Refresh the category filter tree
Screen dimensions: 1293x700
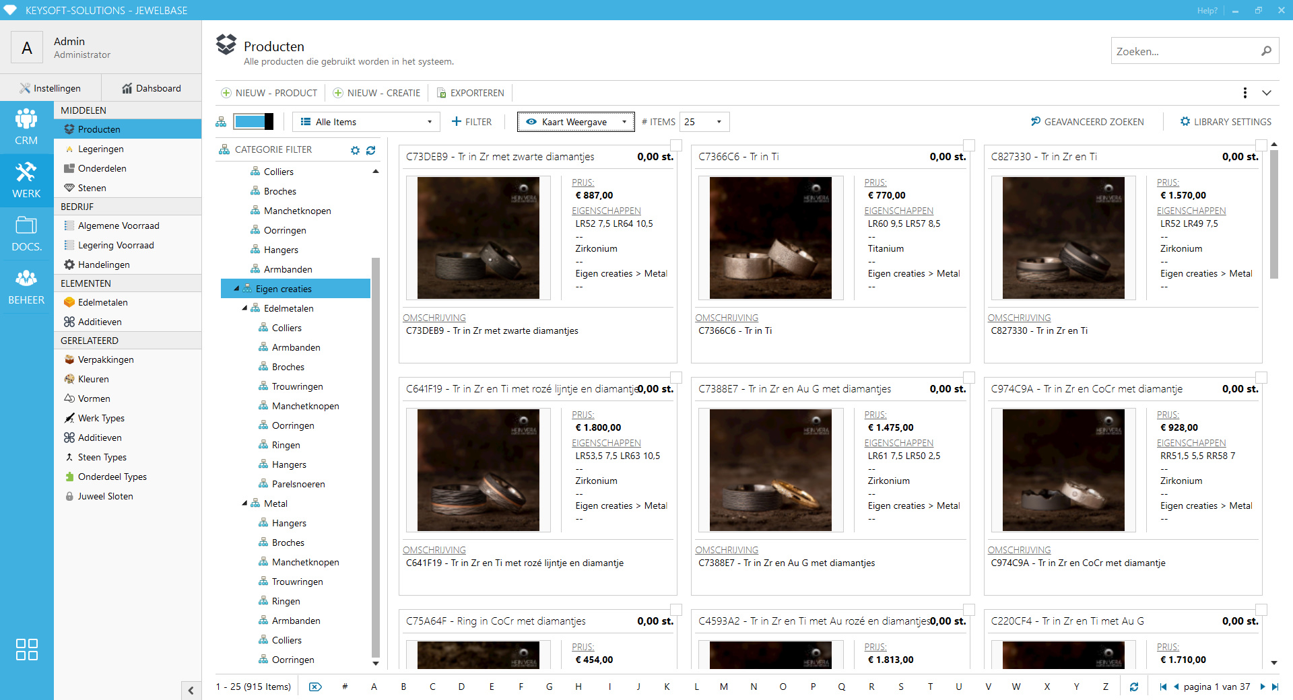tap(371, 150)
